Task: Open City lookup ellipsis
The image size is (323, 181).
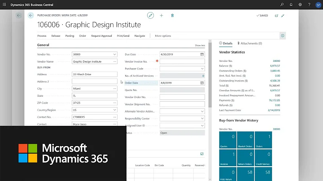Action: click(114, 88)
